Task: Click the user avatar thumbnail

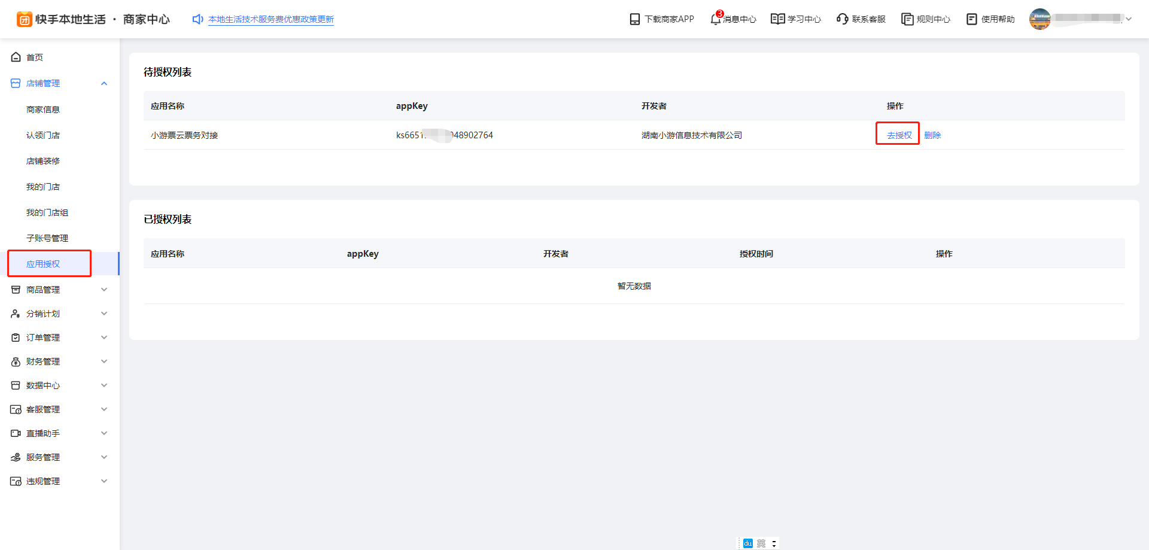Action: pyautogui.click(x=1039, y=19)
